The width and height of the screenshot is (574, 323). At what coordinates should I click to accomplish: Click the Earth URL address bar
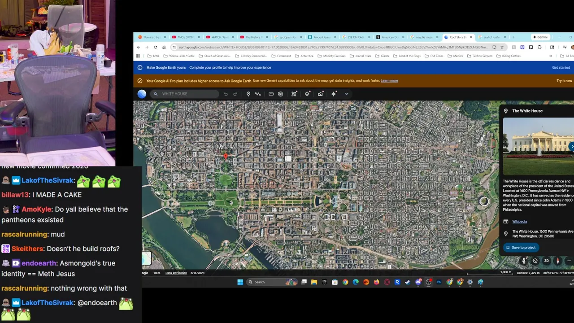[334, 47]
